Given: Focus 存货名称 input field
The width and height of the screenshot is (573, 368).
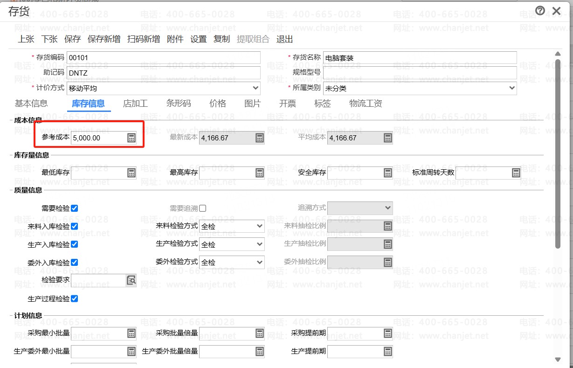Looking at the screenshot, I should pyautogui.click(x=420, y=57).
